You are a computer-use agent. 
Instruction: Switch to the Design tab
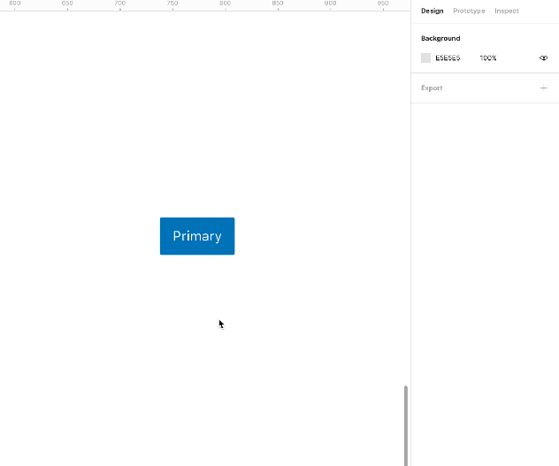coord(433,11)
